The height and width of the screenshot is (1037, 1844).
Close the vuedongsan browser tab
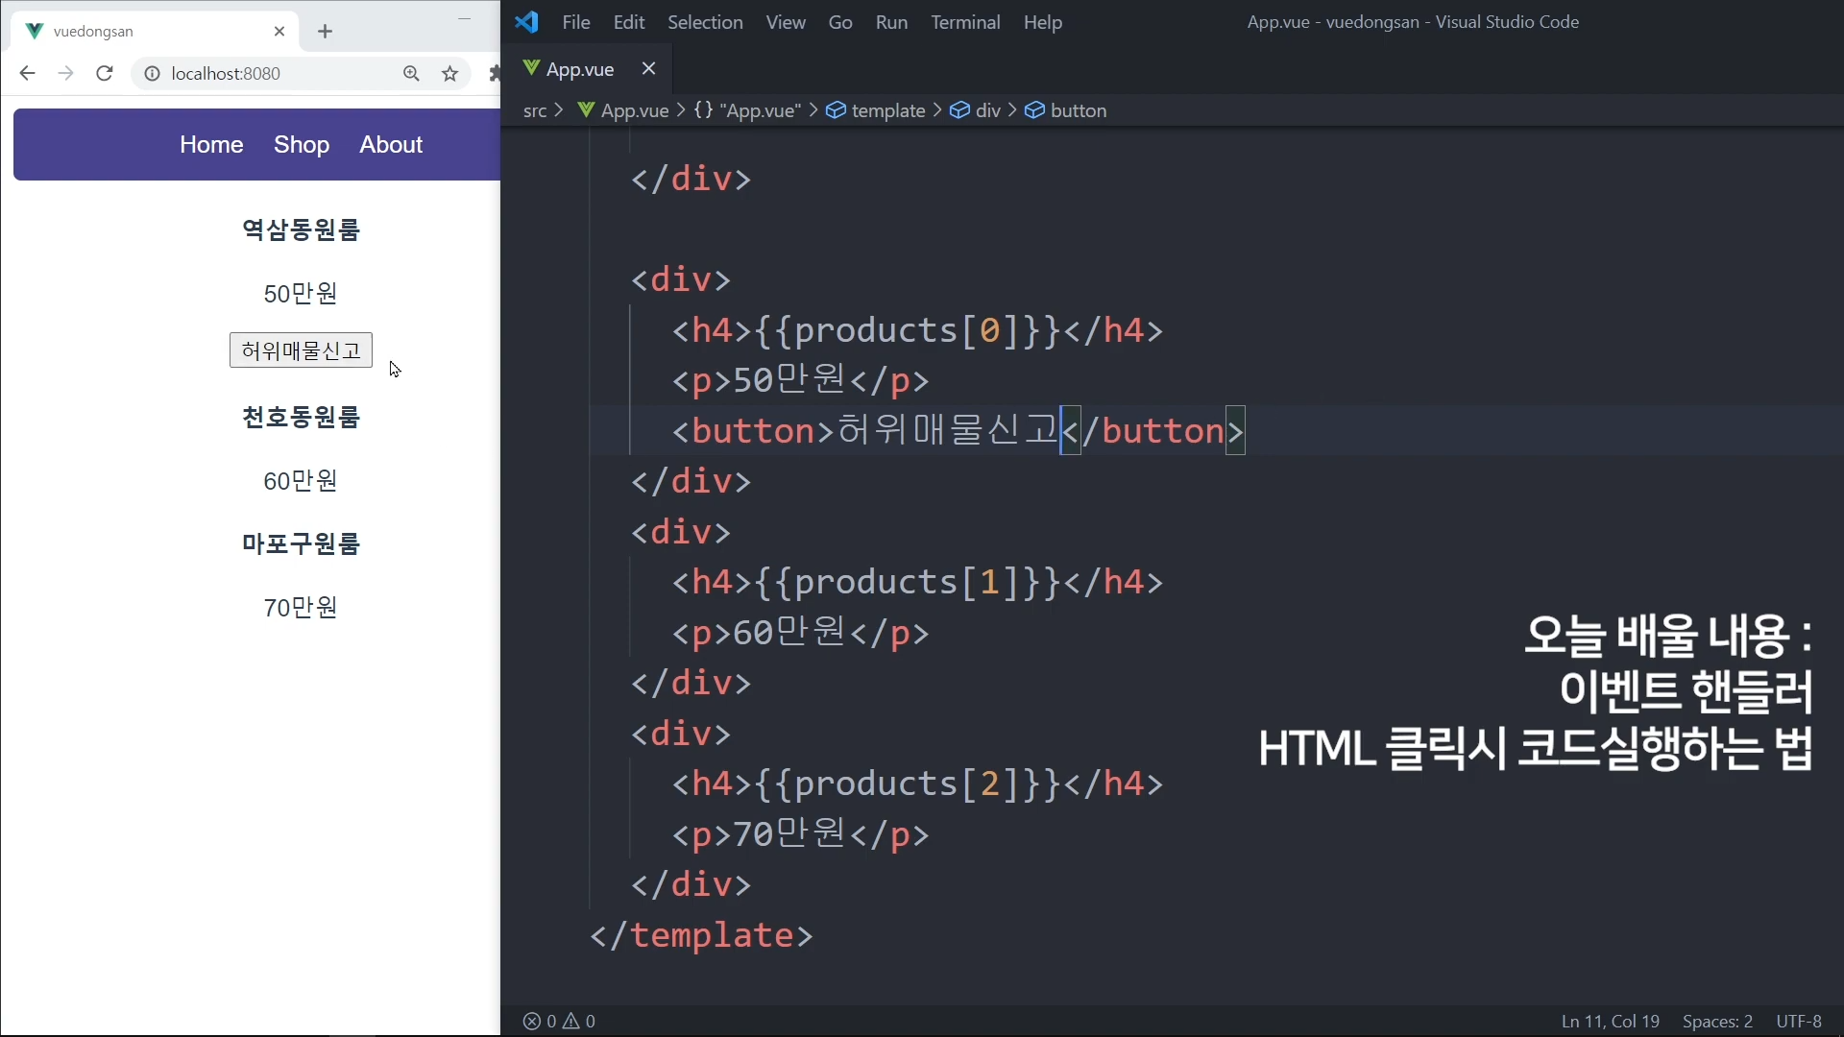(x=279, y=32)
